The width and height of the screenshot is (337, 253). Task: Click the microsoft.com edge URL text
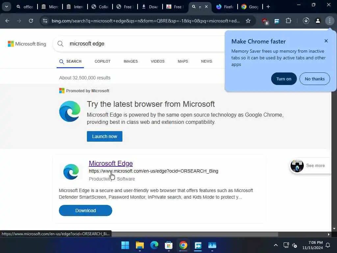coord(153,171)
